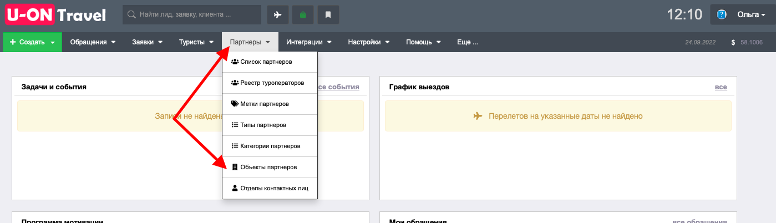Click the bookmark icon button
The image size is (776, 223).
point(328,15)
